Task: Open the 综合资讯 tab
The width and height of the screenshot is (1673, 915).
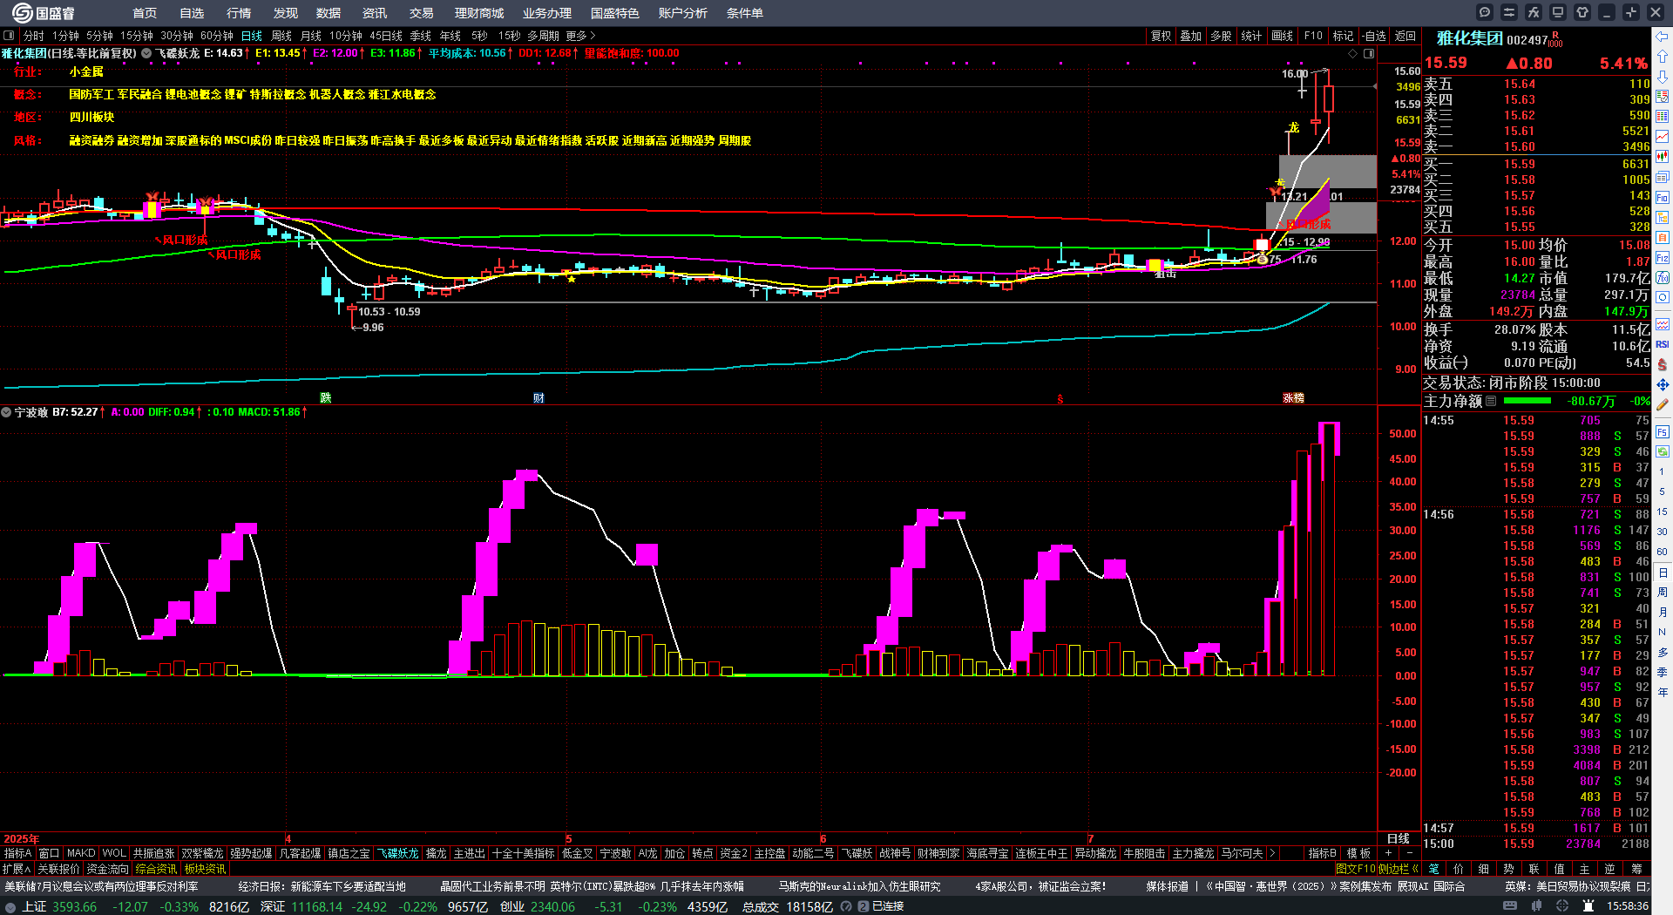Action: pos(156,869)
